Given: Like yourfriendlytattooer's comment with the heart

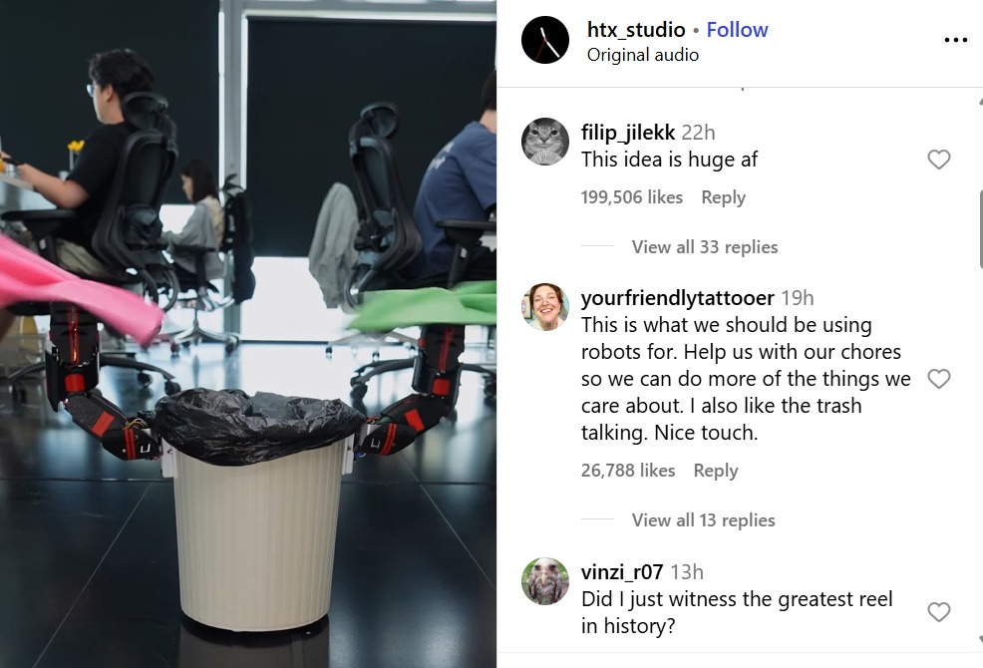Looking at the screenshot, I should [938, 379].
